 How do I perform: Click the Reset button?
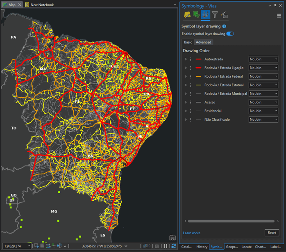pyautogui.click(x=272, y=233)
